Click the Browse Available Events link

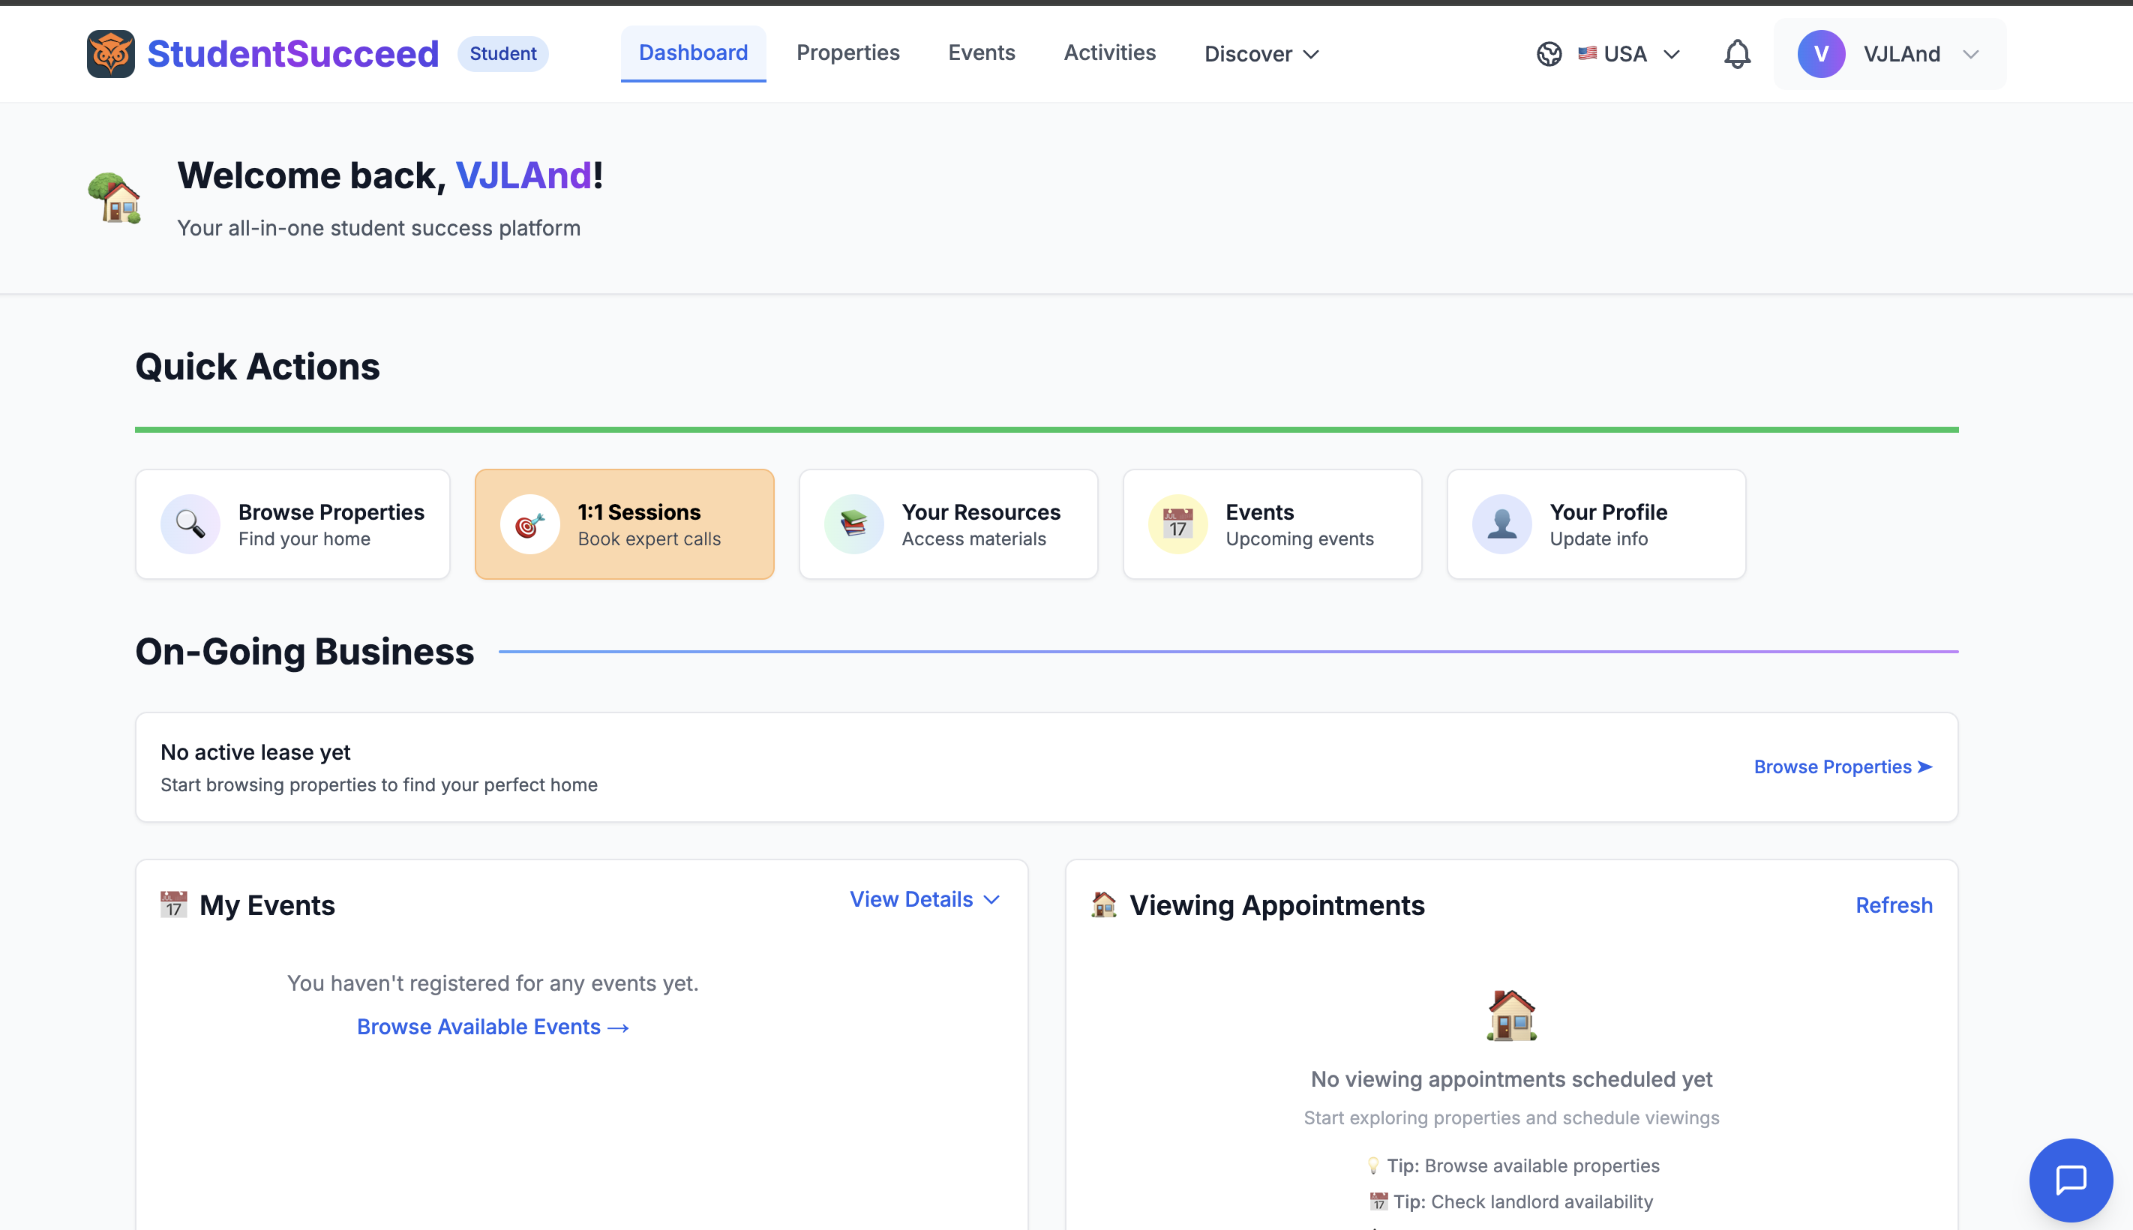493,1027
